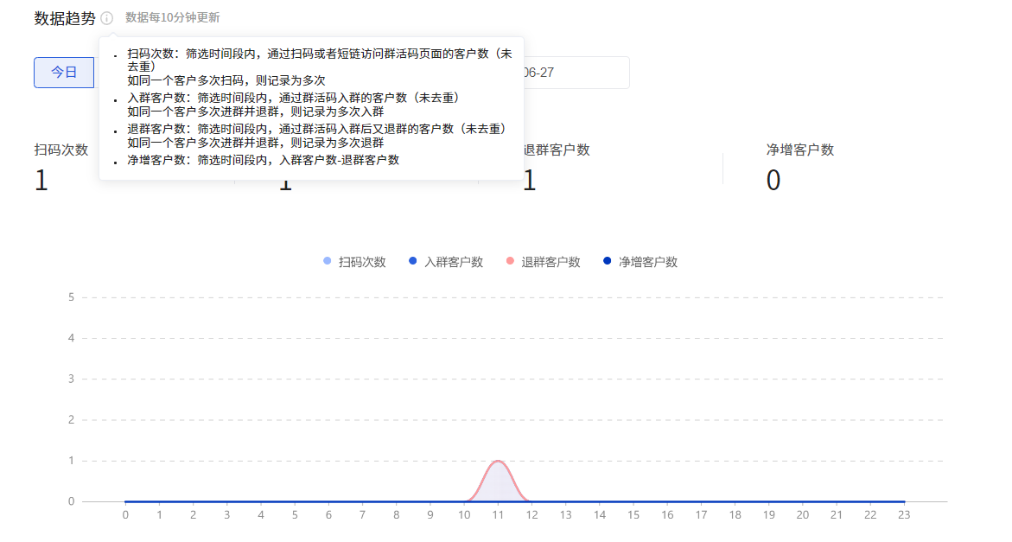Screen dimensions: 1012x542
Task: Click tooltip line ending 则记录为多次退群
Action: coord(256,143)
